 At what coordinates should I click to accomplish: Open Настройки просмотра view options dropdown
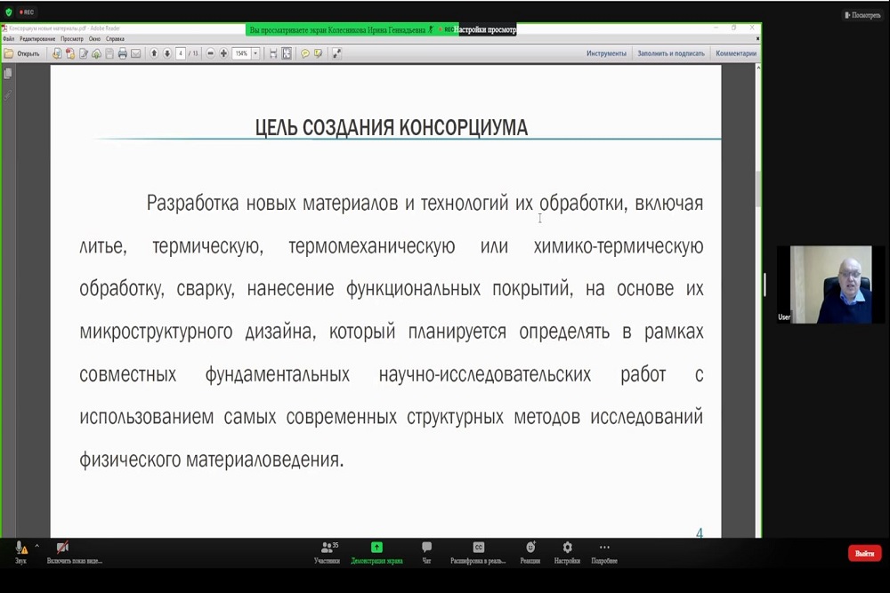(487, 29)
